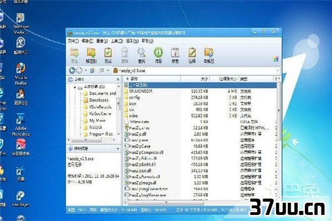Click the 查找 (Find) magnifier icon

pos(142,55)
